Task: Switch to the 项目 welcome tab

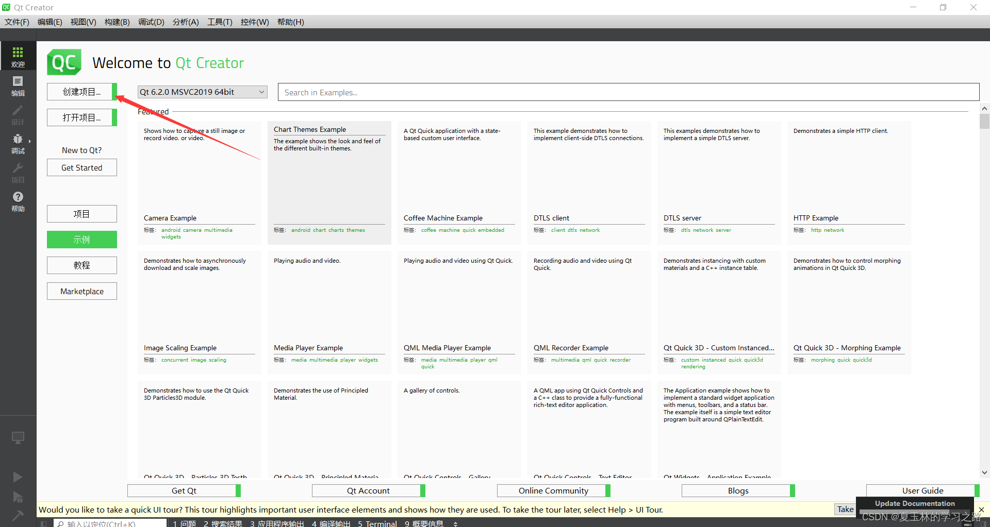Action: coord(82,214)
